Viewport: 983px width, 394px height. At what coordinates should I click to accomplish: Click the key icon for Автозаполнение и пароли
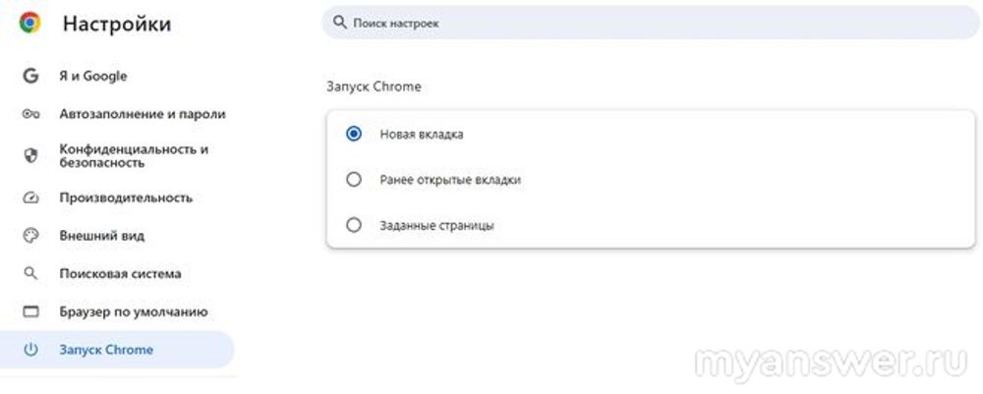tap(30, 114)
